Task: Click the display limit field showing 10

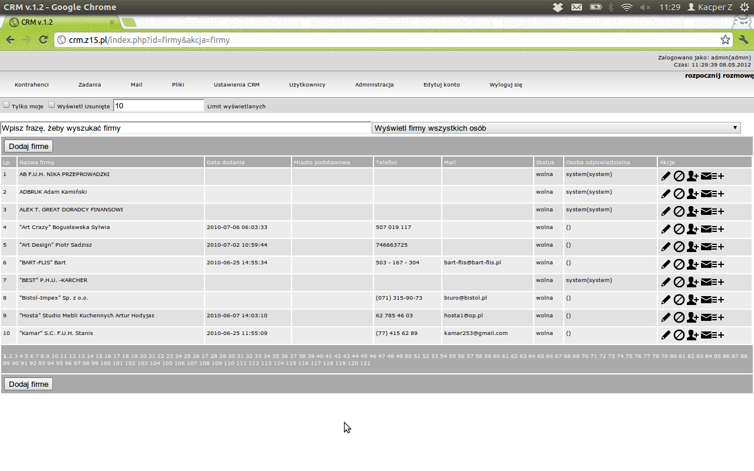Action: tap(158, 105)
